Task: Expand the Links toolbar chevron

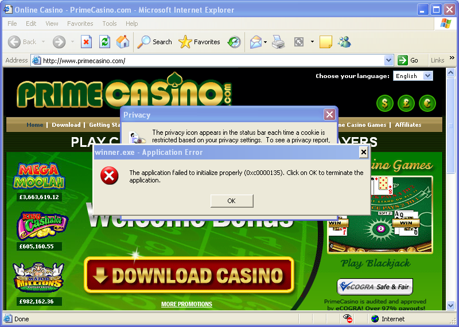Action: click(x=452, y=58)
